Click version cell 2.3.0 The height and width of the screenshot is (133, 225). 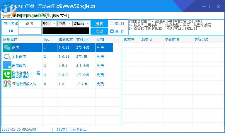coord(63,75)
